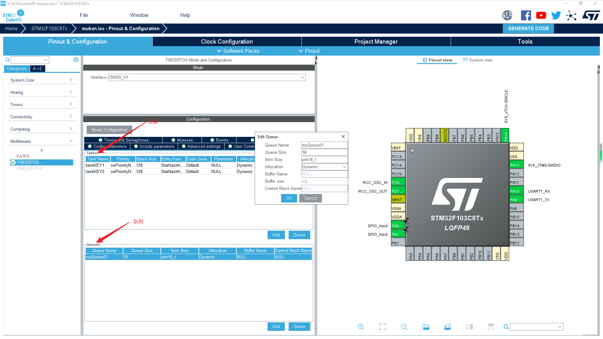Toggle the FREERTOS enabled checkmark
Image resolution: width=603 pixels, height=339 pixels.
[x=13, y=162]
